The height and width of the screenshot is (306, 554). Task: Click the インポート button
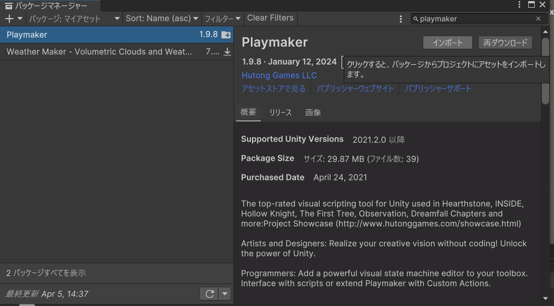click(x=447, y=43)
